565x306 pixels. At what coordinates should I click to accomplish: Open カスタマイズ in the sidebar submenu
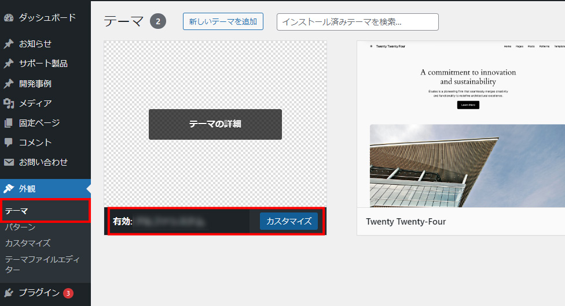point(27,243)
